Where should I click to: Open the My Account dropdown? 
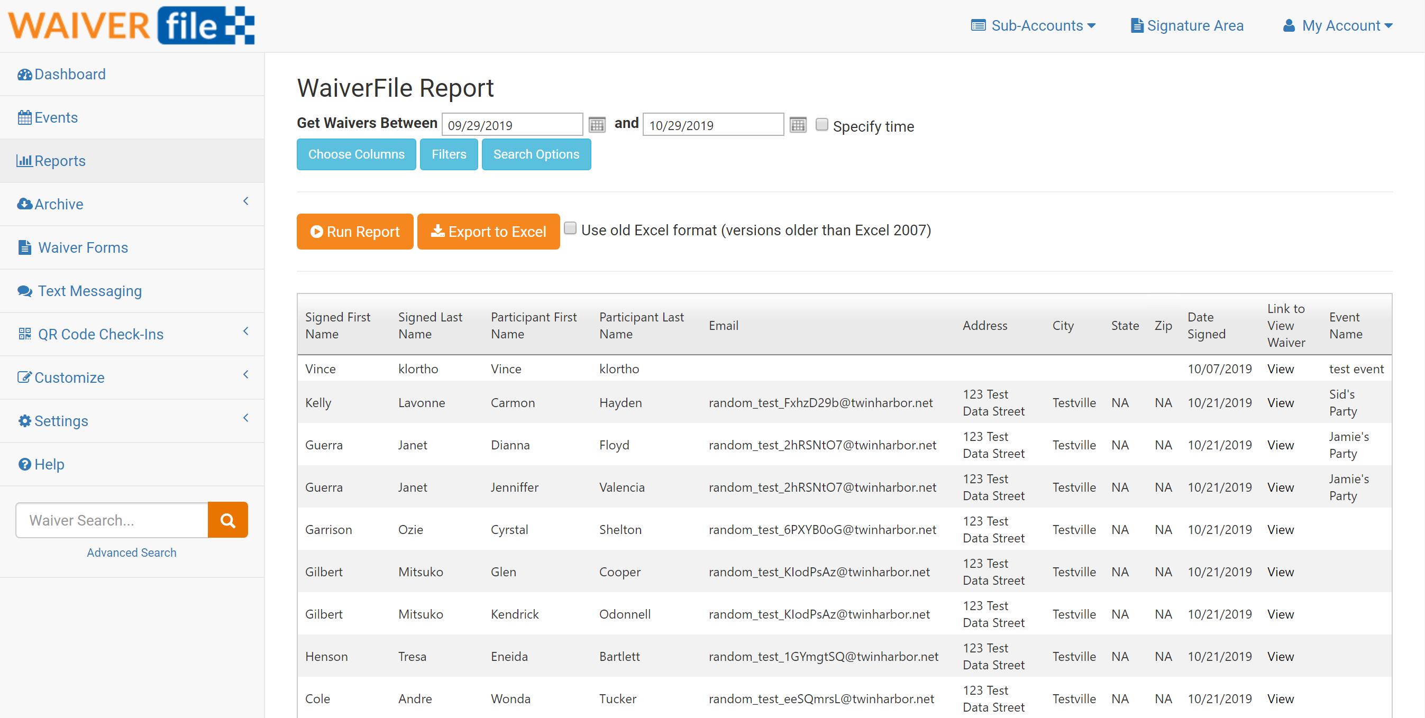1337,26
